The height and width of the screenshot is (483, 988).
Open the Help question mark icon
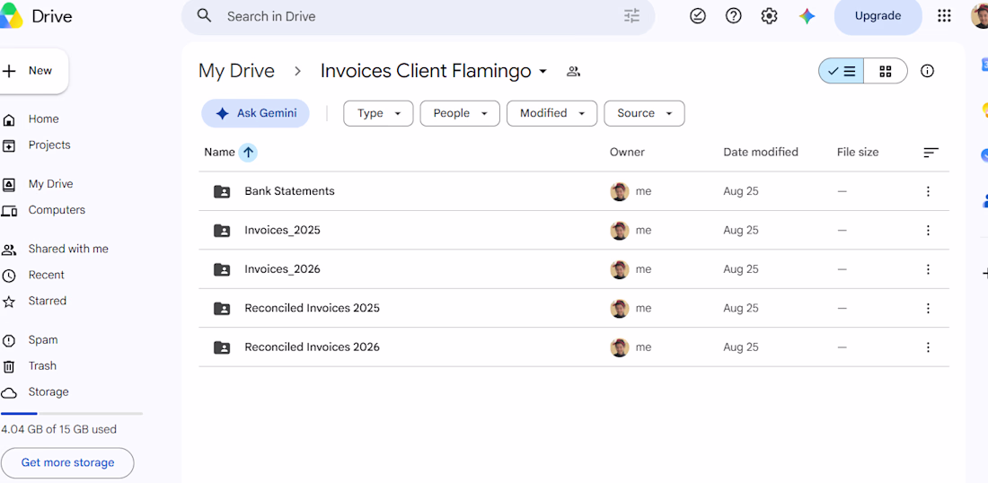click(x=734, y=16)
